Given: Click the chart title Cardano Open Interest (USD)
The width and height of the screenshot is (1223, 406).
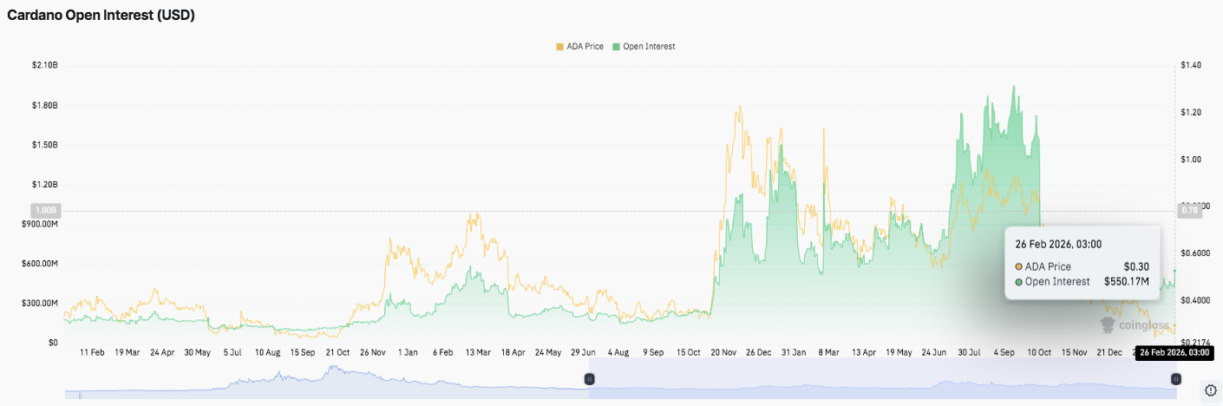Looking at the screenshot, I should (101, 16).
